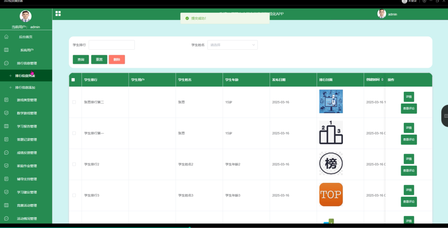Open 活动情况管理 menu
Screen dimensions: 448x228
click(x=27, y=219)
